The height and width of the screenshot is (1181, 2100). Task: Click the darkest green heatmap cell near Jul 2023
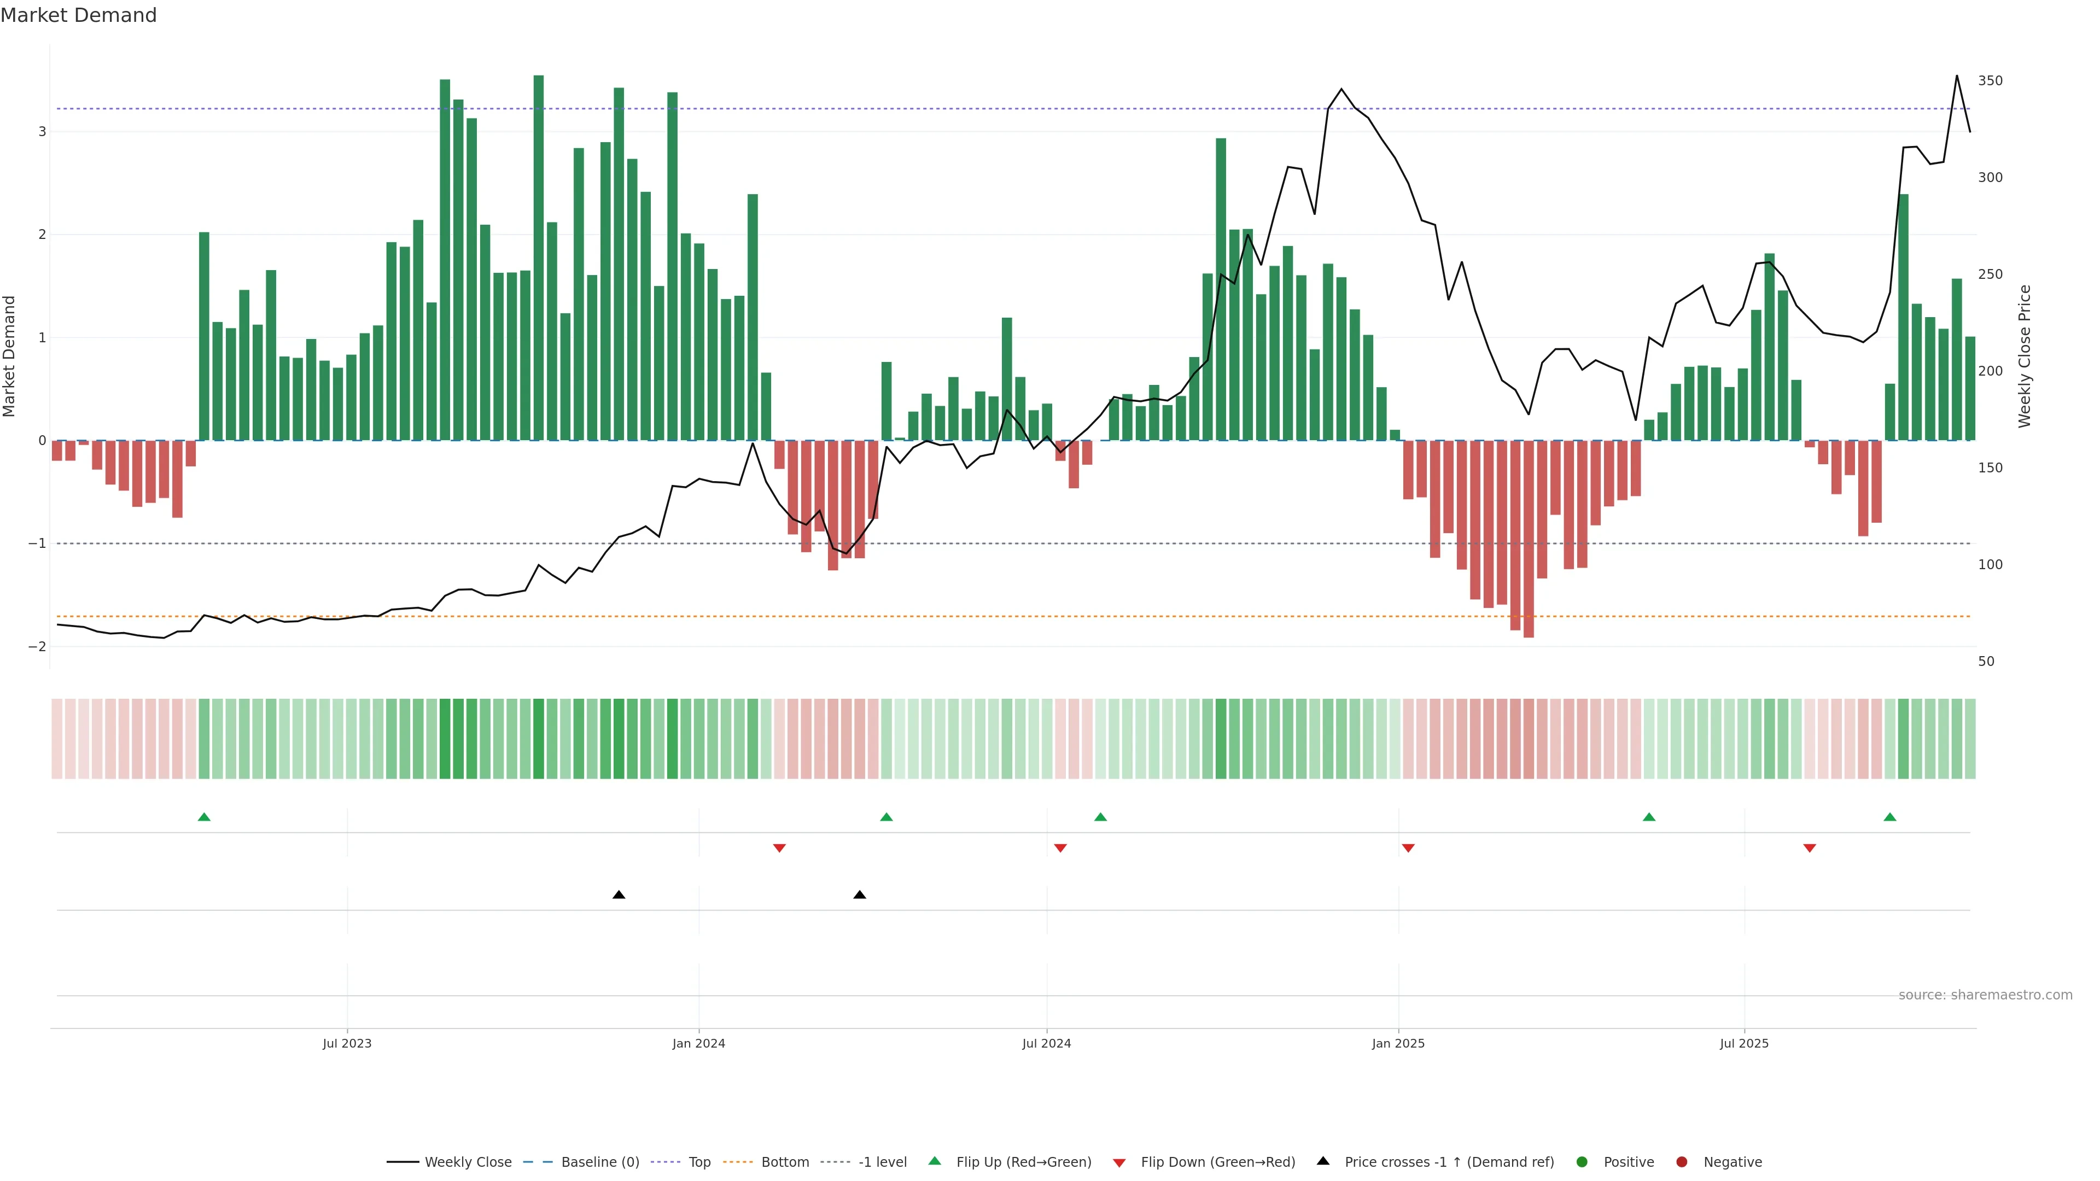click(445, 739)
